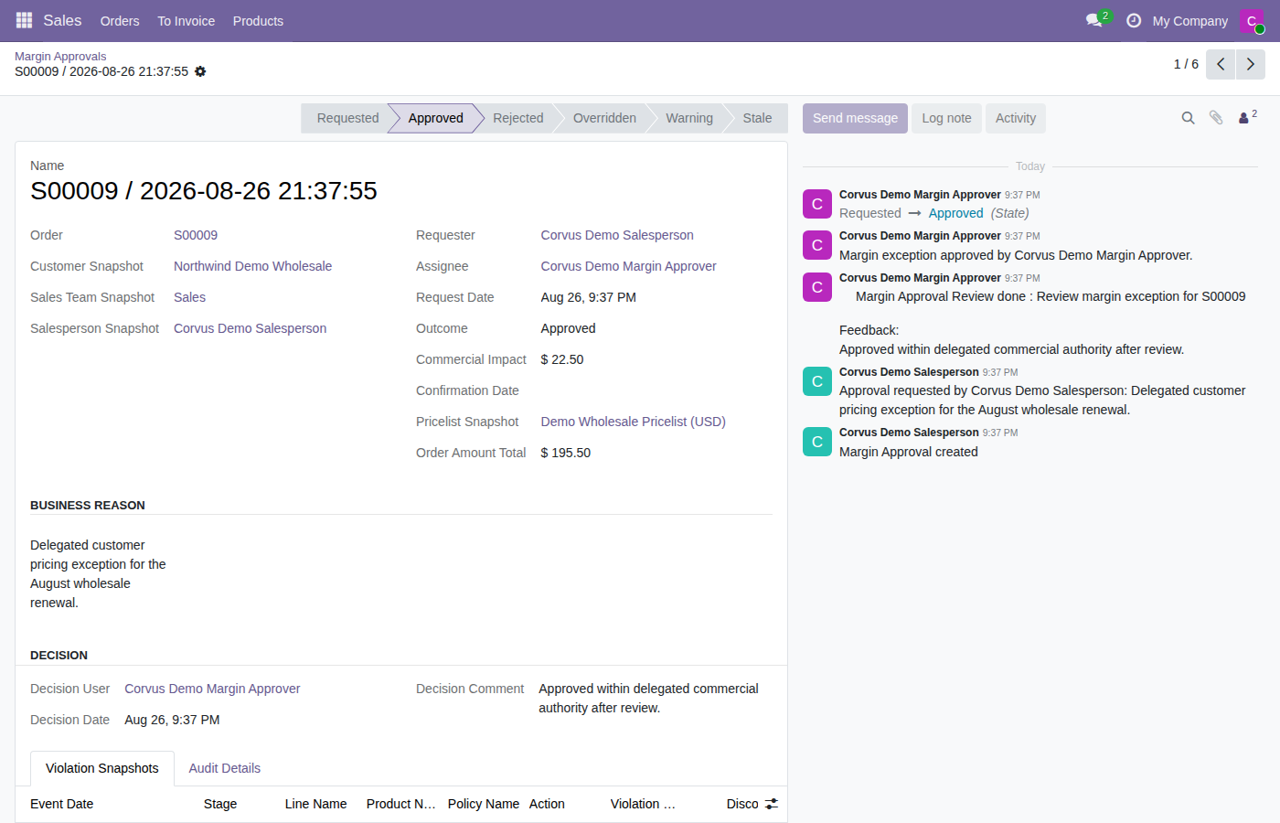Click the Sales app title
1280x823 pixels.
tap(62, 20)
